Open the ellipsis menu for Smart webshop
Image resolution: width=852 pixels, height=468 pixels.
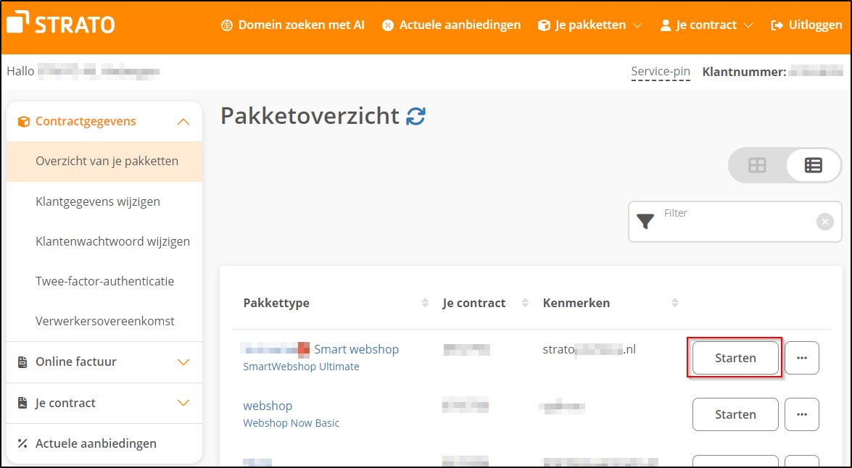[x=802, y=358]
